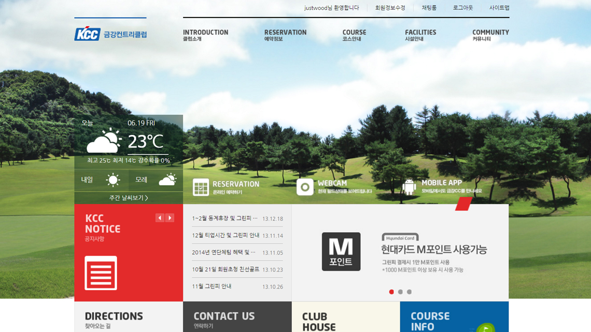Select the first red carousel dot

[391, 292]
